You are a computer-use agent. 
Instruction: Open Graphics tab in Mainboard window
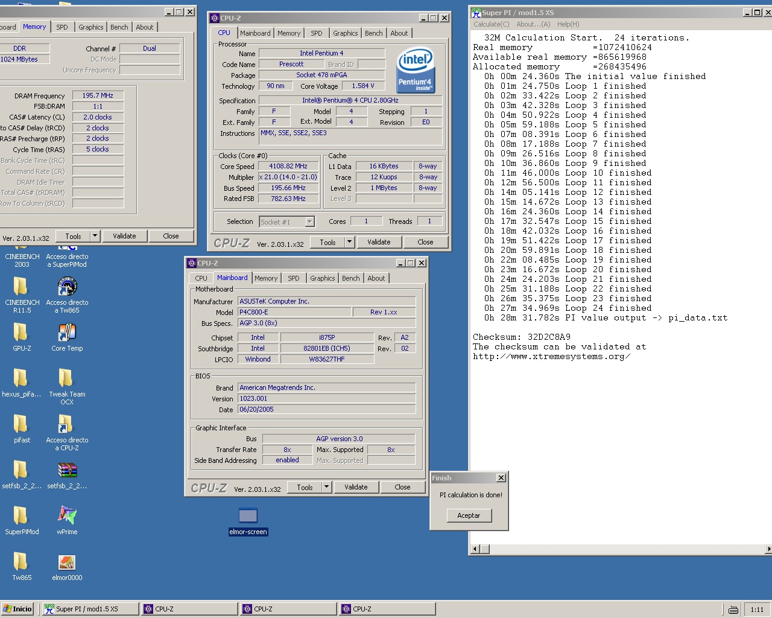point(323,278)
